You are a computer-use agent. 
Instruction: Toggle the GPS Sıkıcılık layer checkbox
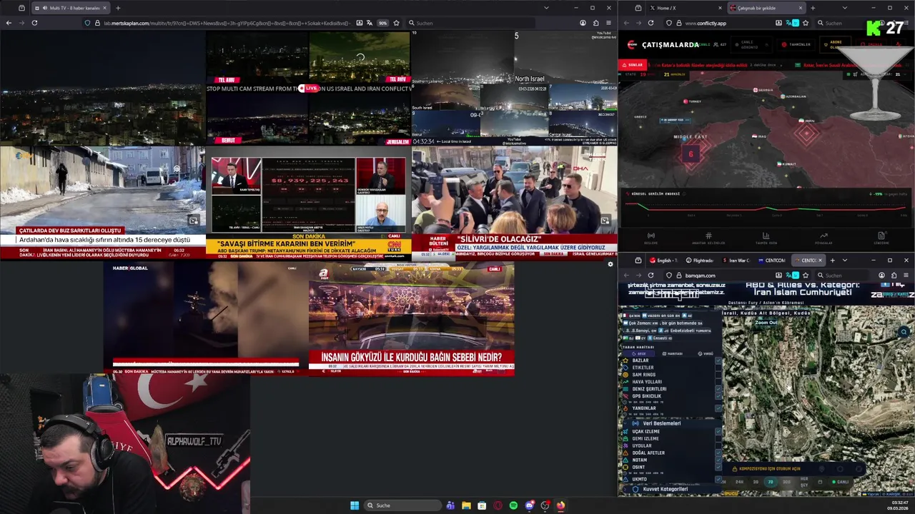[x=718, y=396]
